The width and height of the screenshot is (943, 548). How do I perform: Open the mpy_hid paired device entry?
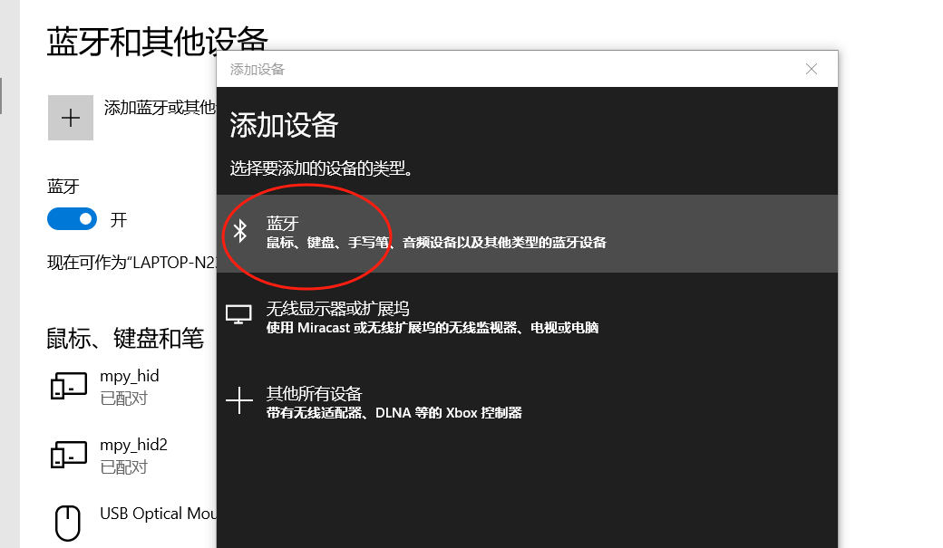click(x=130, y=376)
